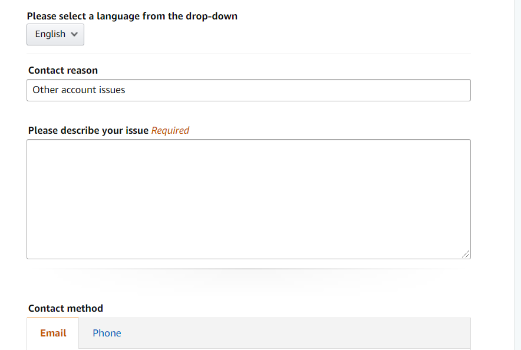Click inside the issue description text area
The width and height of the screenshot is (521, 350).
pos(248,199)
